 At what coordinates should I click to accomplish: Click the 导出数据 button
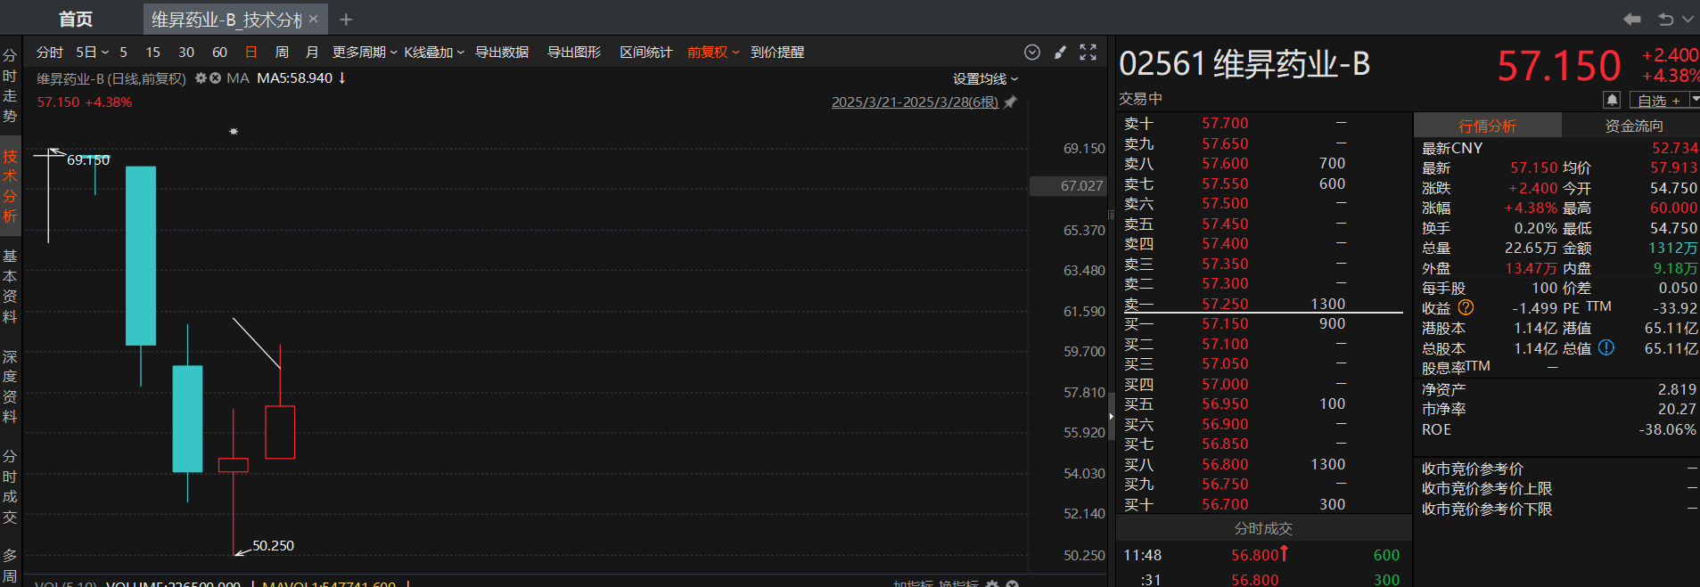502,53
